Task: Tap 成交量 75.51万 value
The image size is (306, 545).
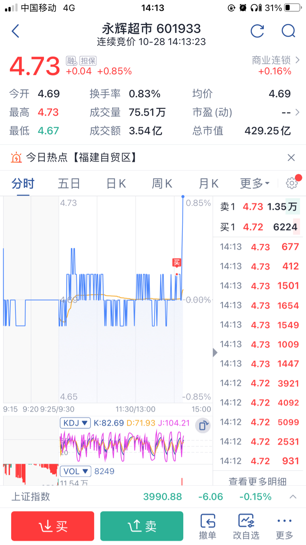Action: (147, 113)
